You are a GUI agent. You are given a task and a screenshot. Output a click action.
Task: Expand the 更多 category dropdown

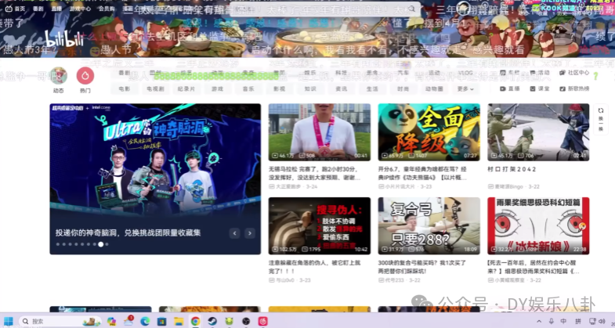coord(465,89)
